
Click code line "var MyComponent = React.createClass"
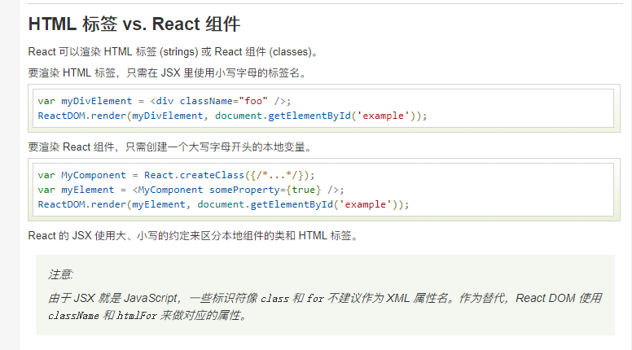pyautogui.click(x=176, y=175)
